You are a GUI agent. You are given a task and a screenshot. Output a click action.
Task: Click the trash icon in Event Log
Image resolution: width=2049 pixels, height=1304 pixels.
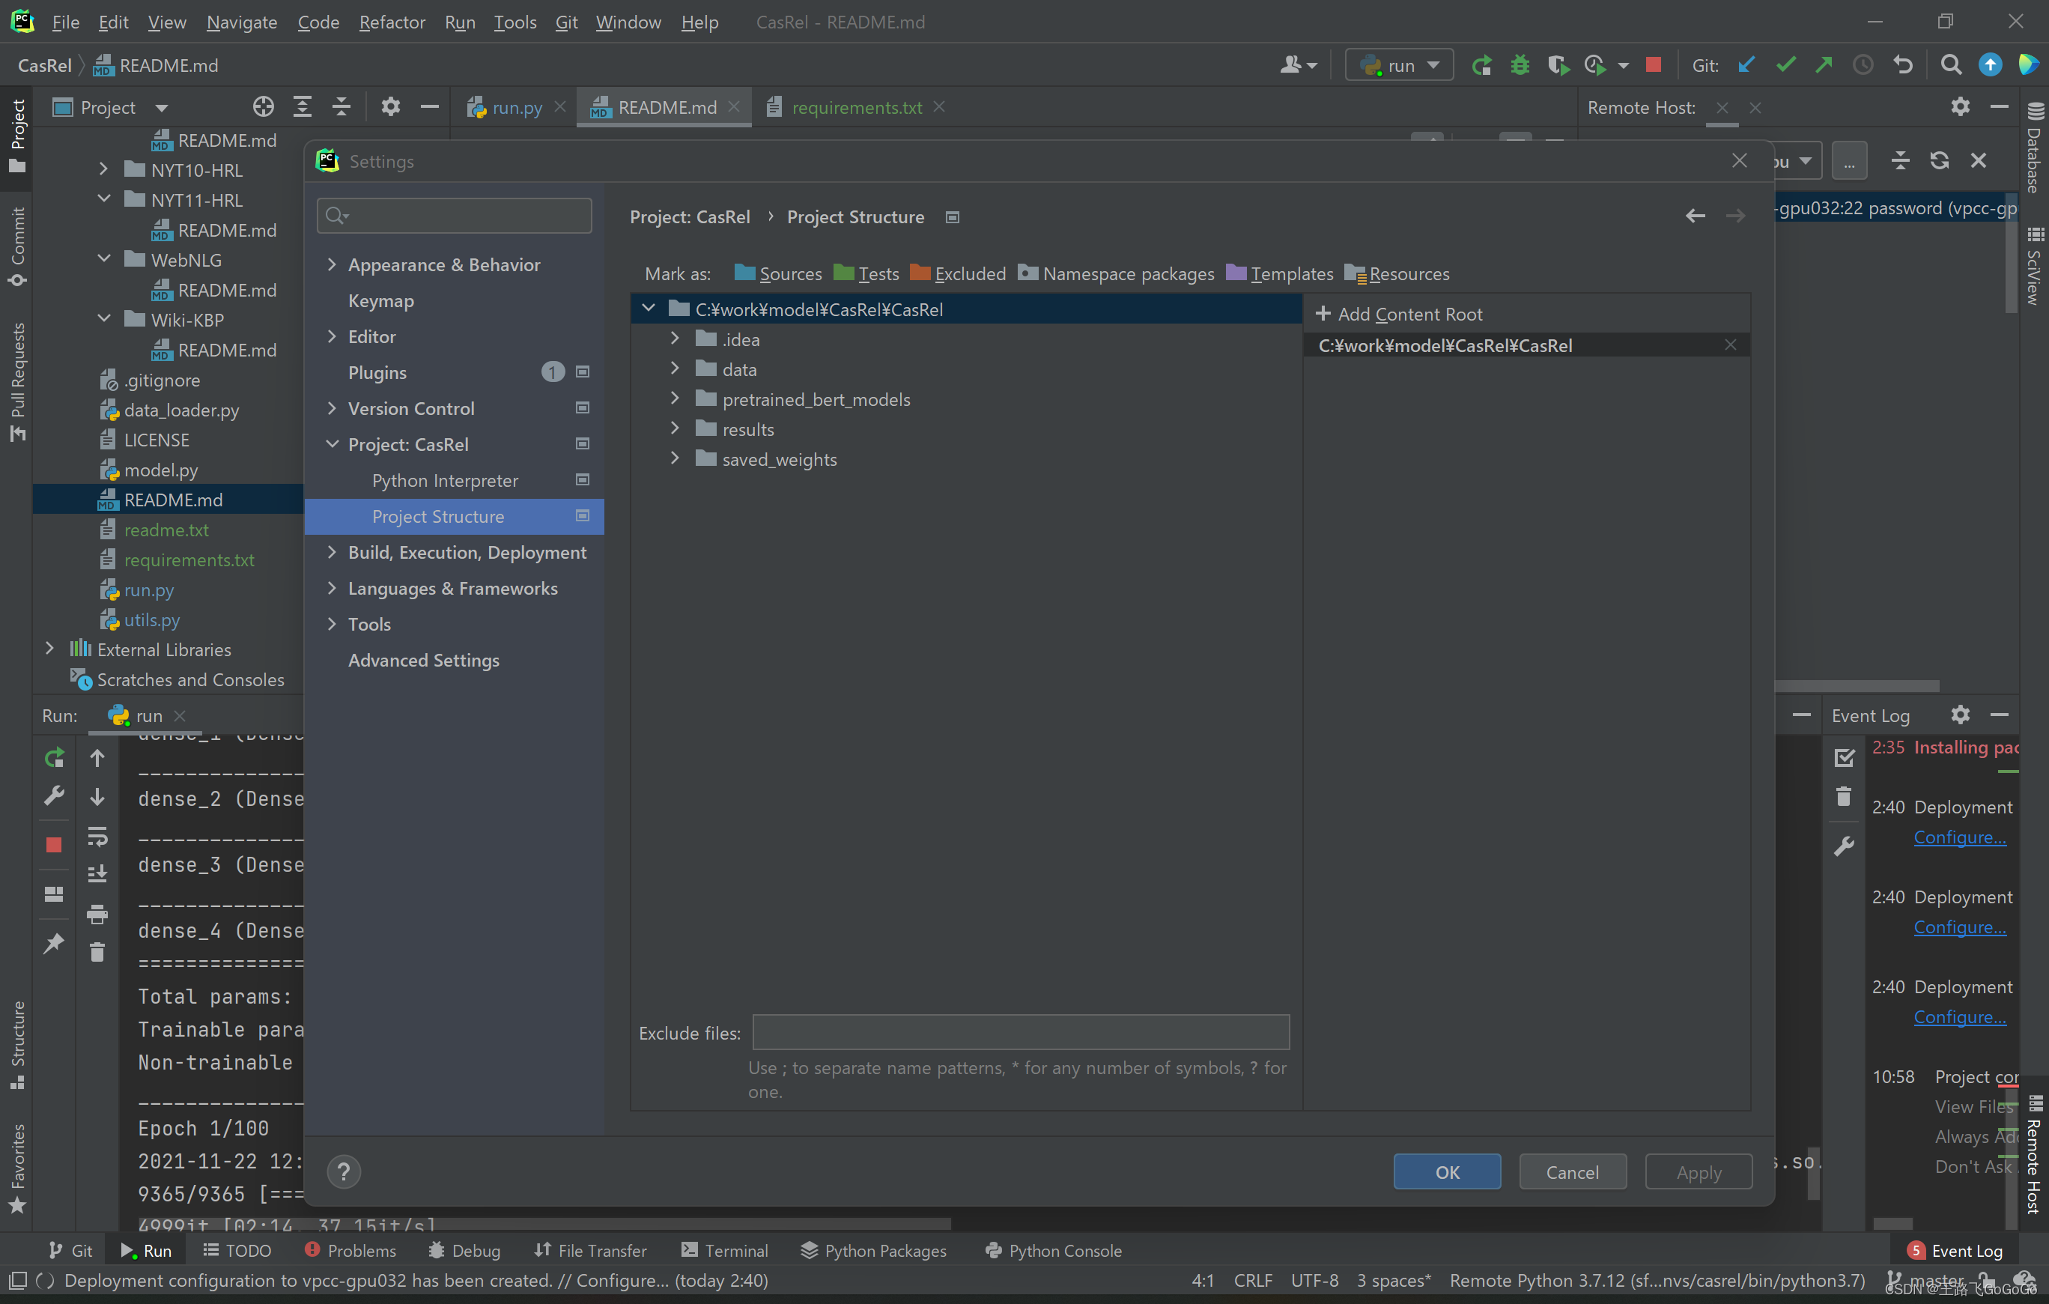click(1843, 797)
